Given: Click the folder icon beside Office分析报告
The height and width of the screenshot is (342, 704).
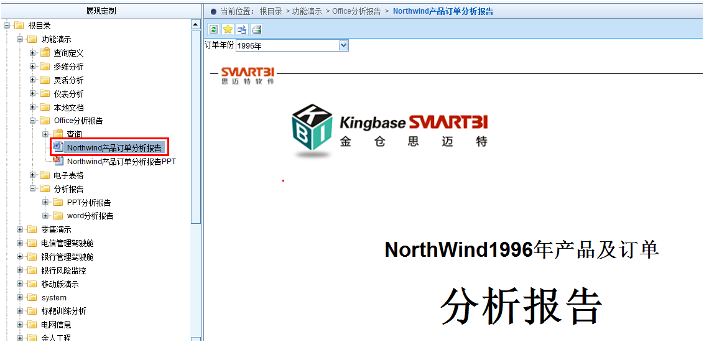Looking at the screenshot, I should point(44,120).
